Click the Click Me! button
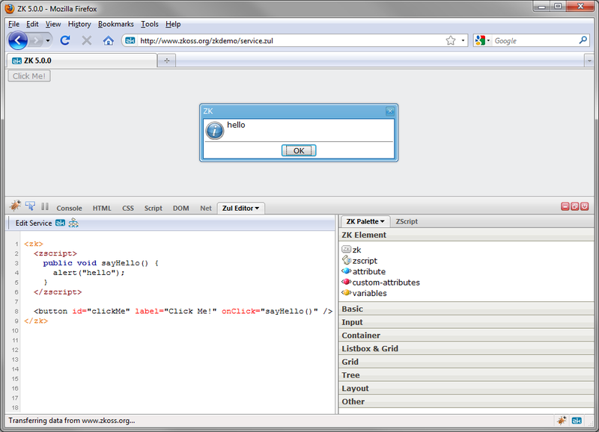Screen dimensions: 599x432 coord(29,76)
